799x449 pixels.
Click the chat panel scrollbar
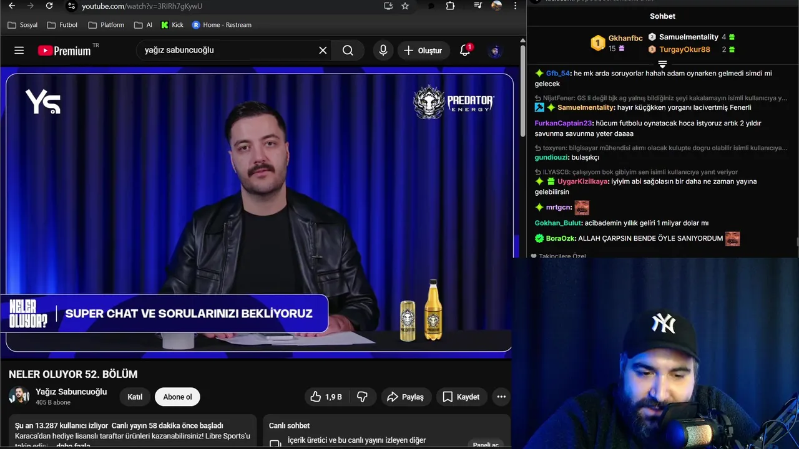[797, 242]
